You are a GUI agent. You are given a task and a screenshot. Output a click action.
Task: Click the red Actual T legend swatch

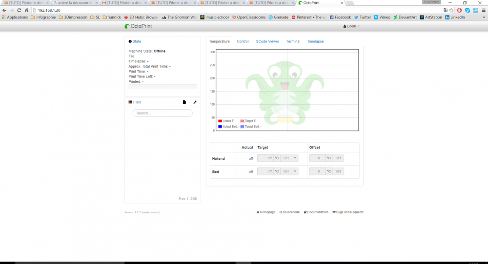(x=220, y=121)
